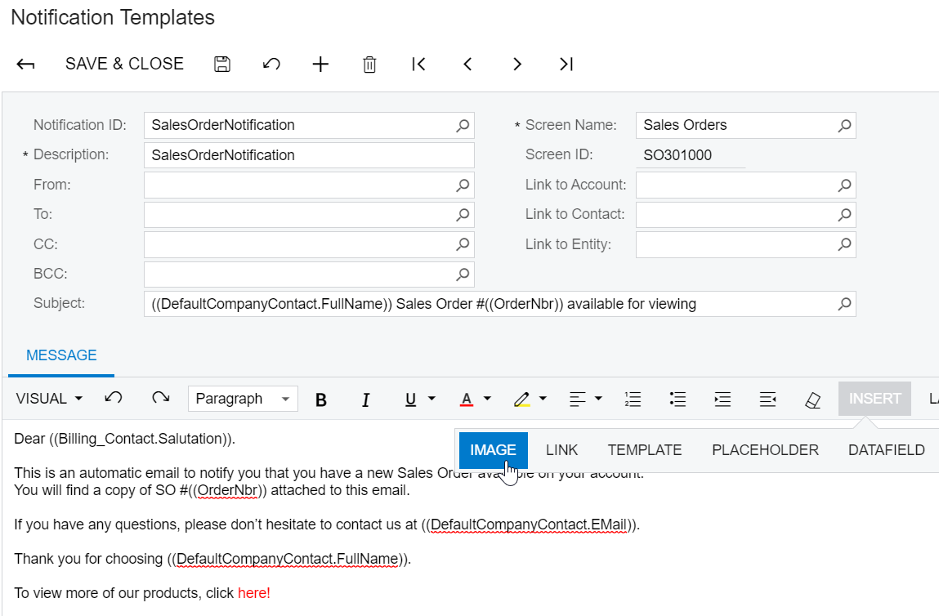The height and width of the screenshot is (616, 939).
Task: Click the add new record plus icon
Action: pyautogui.click(x=320, y=65)
